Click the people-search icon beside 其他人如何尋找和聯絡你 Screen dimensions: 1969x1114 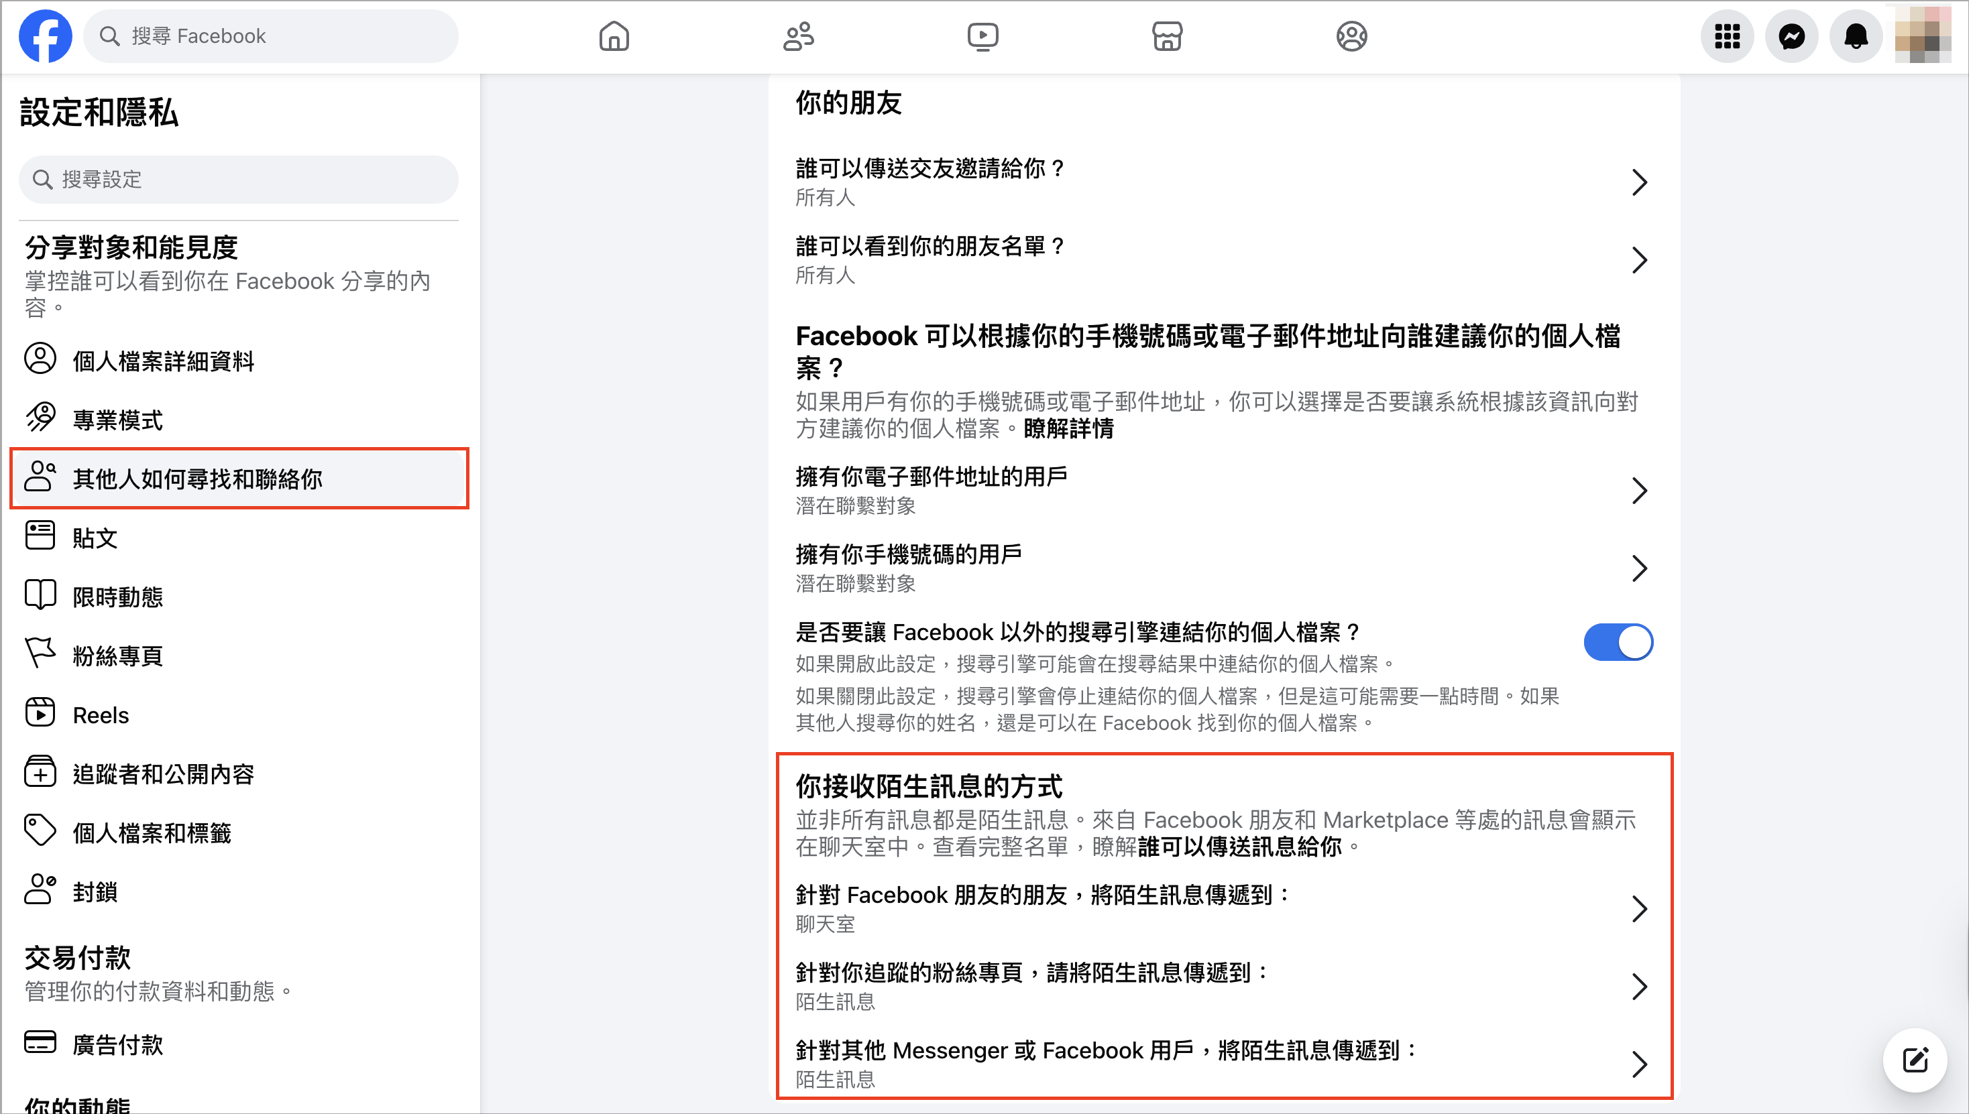pyautogui.click(x=40, y=476)
